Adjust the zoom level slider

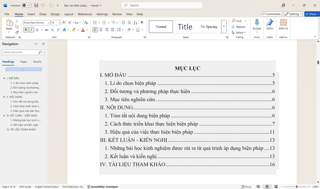(x=296, y=187)
